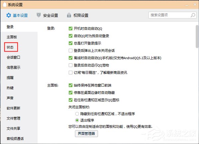This screenshot has height=144, width=199.
Task: Click the 您可以自由定制适合您的面板 hint text
Action: (x=110, y=126)
